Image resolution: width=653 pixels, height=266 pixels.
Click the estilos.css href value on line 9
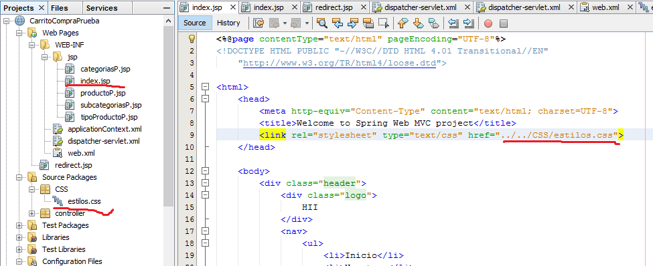(x=558, y=136)
